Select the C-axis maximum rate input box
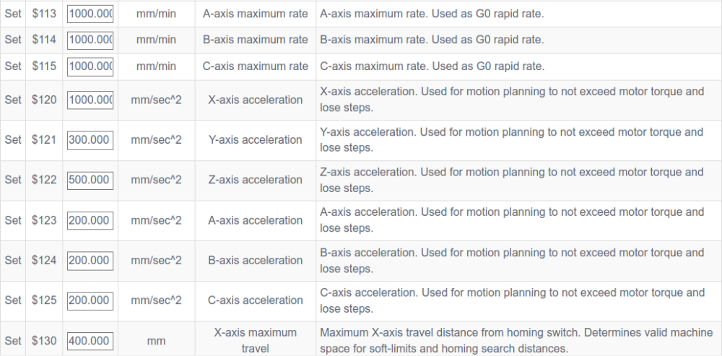The image size is (722, 356). point(90,66)
